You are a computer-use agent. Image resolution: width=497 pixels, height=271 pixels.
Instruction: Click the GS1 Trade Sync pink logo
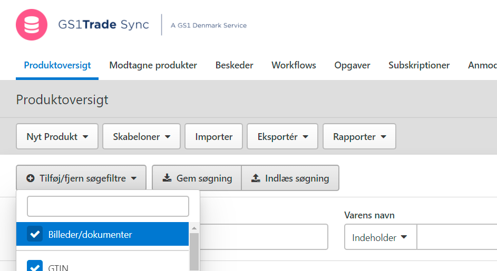[x=32, y=25]
